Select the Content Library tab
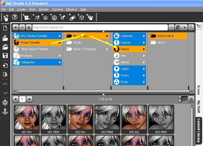 pyautogui.click(x=199, y=130)
